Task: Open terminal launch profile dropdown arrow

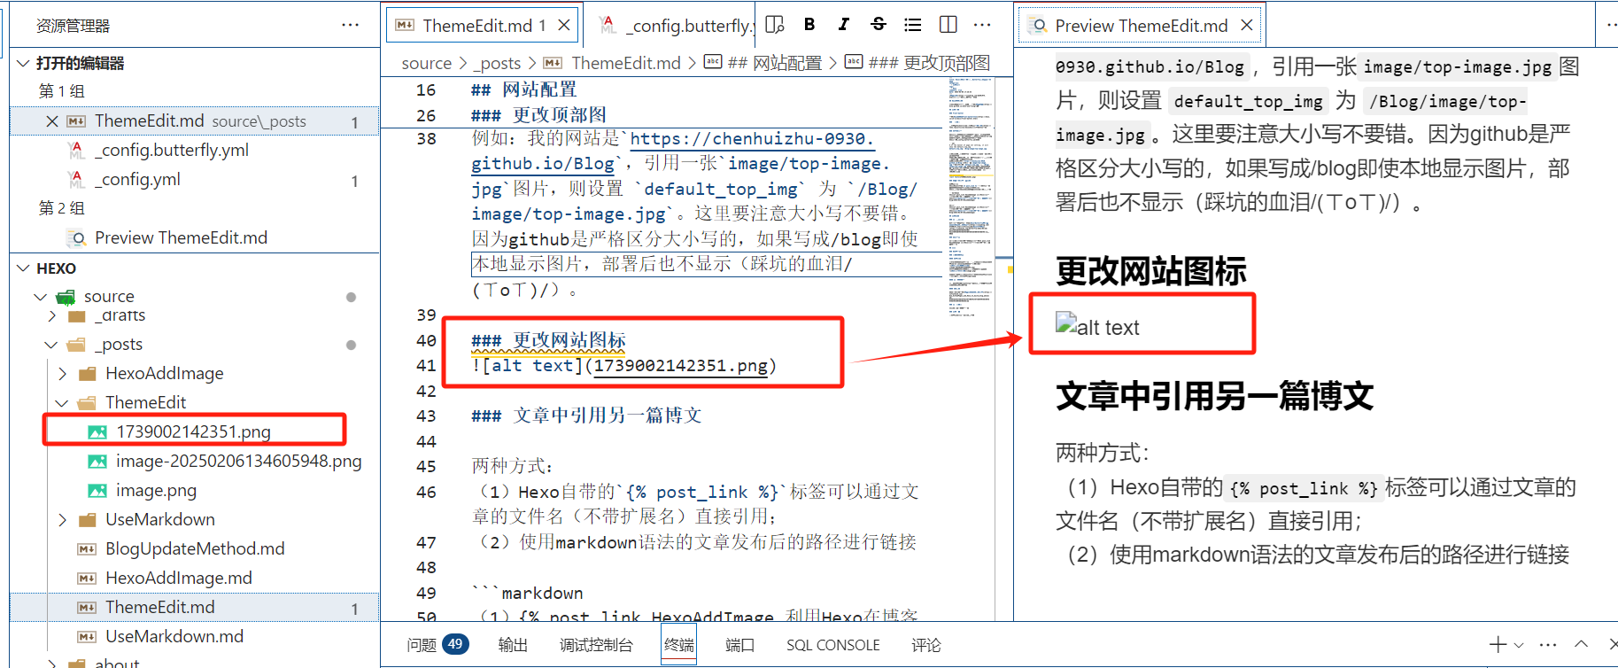Action: point(1519,645)
